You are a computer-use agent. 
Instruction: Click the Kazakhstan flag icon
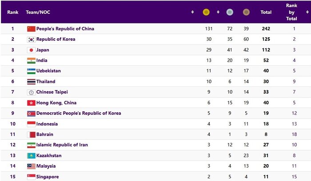pyautogui.click(x=31, y=156)
